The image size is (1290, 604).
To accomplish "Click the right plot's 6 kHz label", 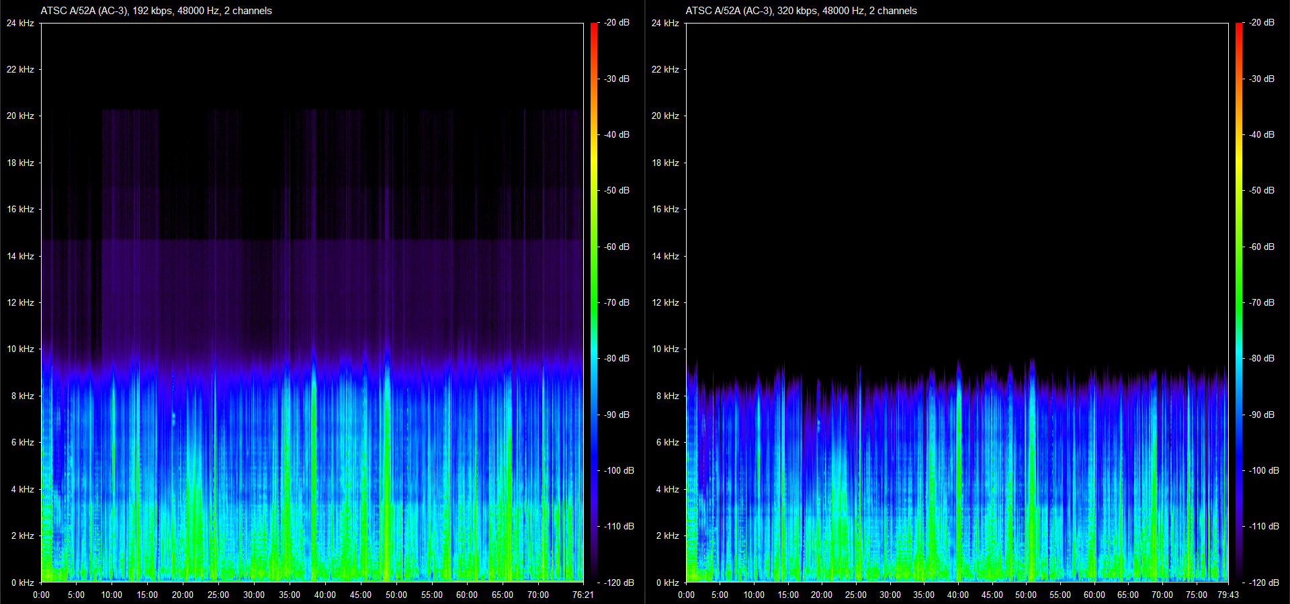I will 667,442.
